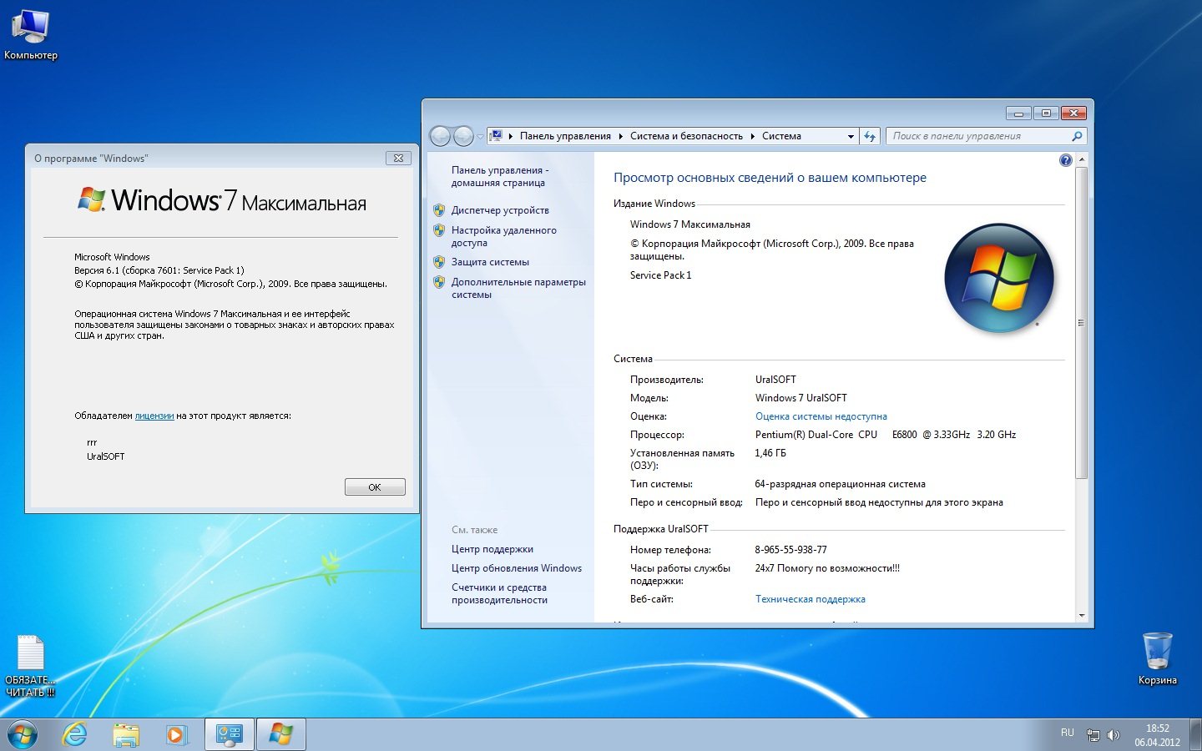Click the refresh icon beside address bar
The height and width of the screenshot is (751, 1202).
coord(870,136)
